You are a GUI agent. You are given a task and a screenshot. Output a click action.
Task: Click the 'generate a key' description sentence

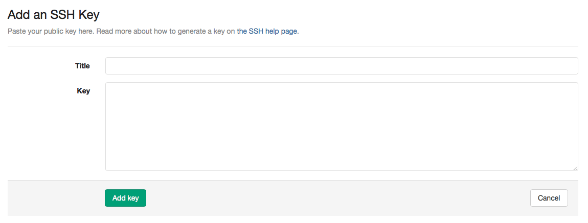[166, 32]
